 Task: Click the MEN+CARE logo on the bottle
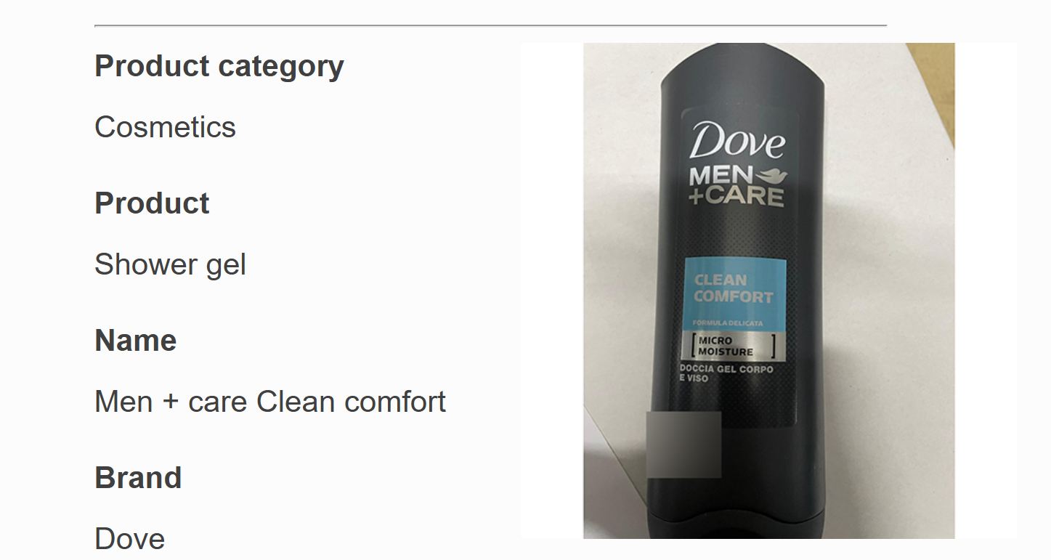736,187
